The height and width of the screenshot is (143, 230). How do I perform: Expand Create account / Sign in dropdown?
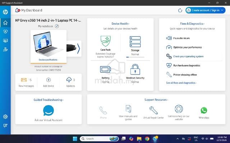coord(222,10)
